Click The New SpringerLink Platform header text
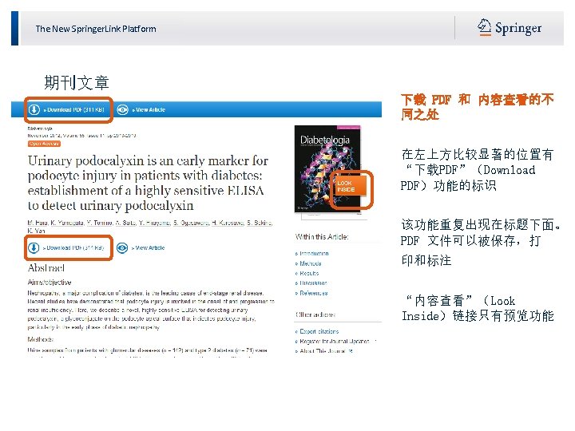This screenshot has width=575, height=431. (x=96, y=29)
